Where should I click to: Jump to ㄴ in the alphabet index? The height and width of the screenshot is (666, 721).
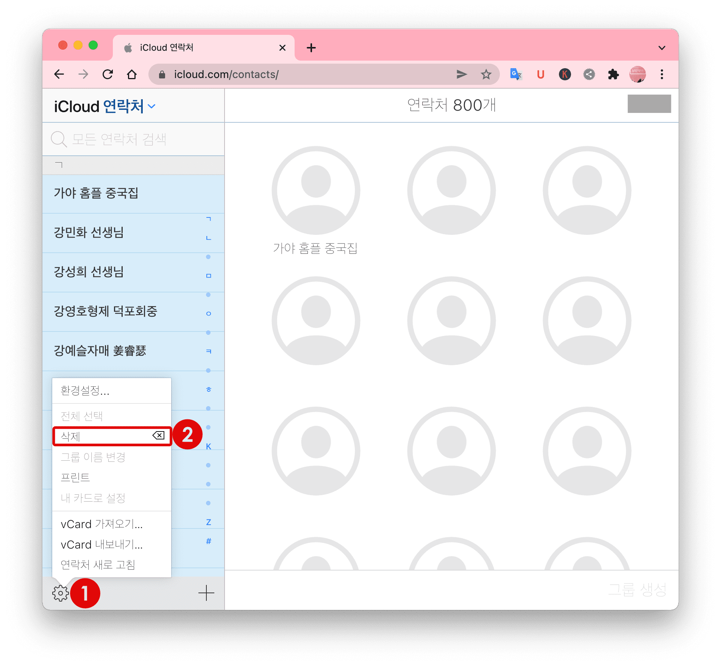pyautogui.click(x=209, y=238)
